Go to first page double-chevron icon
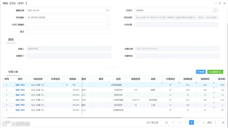Image resolution: width=228 pixels, height=128 pixels. pos(180,122)
